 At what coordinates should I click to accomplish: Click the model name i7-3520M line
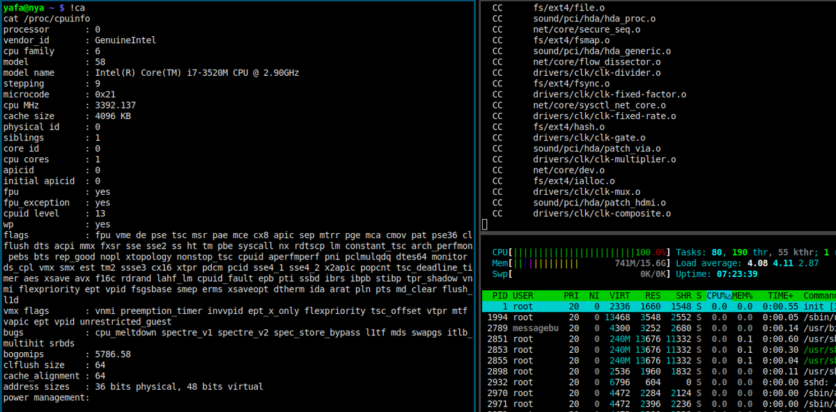click(x=151, y=73)
